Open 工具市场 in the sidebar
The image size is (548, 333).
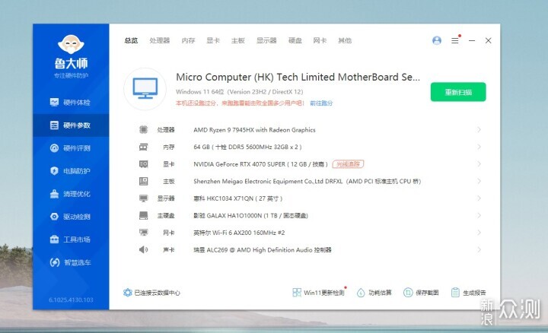(x=70, y=239)
